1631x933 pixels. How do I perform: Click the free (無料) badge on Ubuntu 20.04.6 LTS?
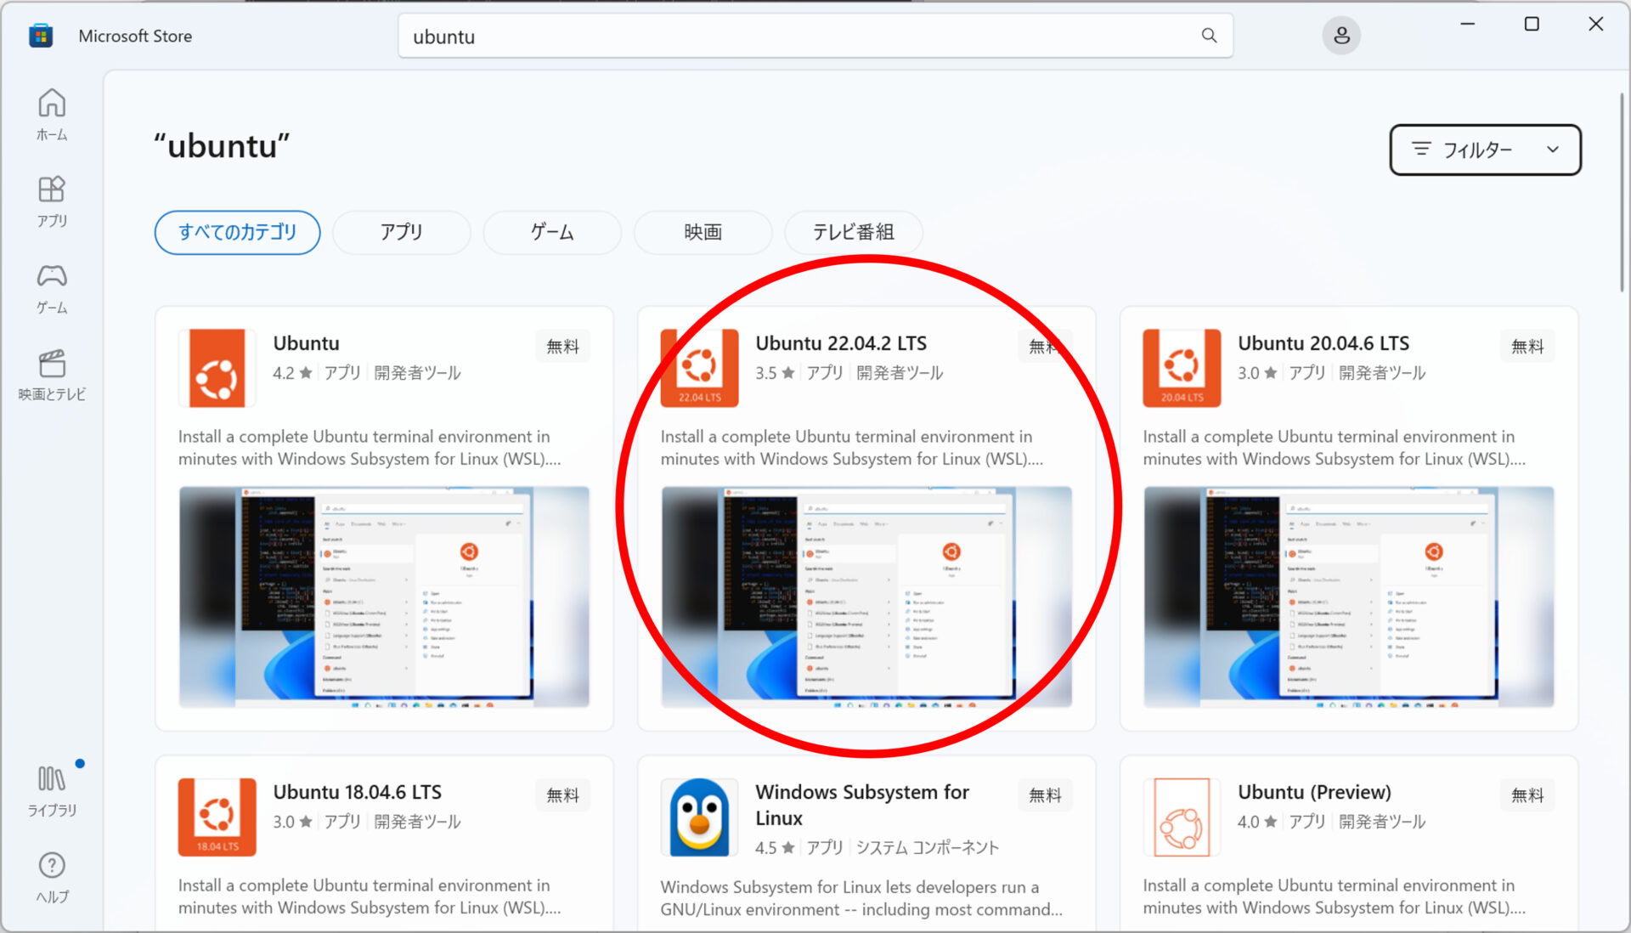1527,346
